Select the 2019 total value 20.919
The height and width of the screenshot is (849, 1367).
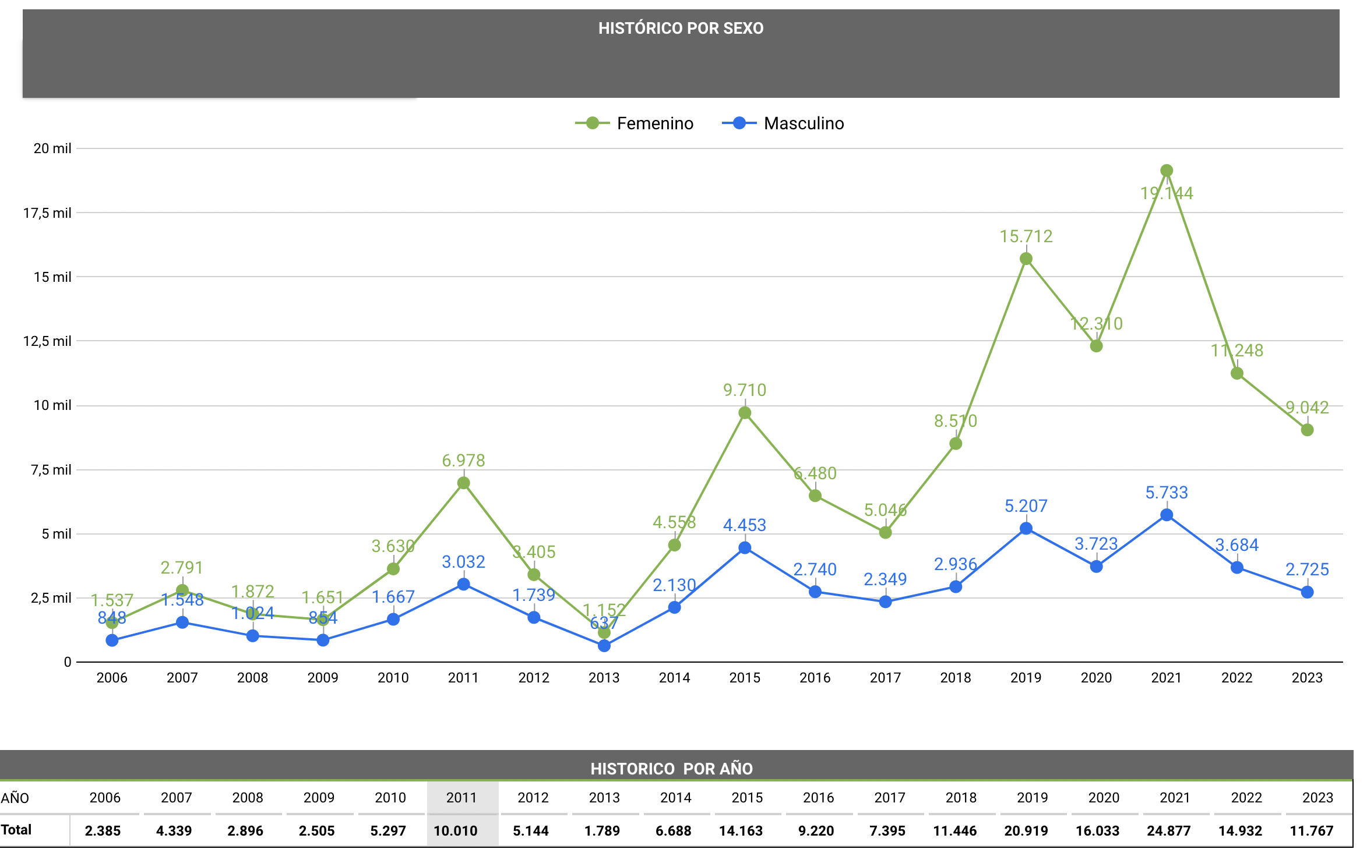(1026, 831)
